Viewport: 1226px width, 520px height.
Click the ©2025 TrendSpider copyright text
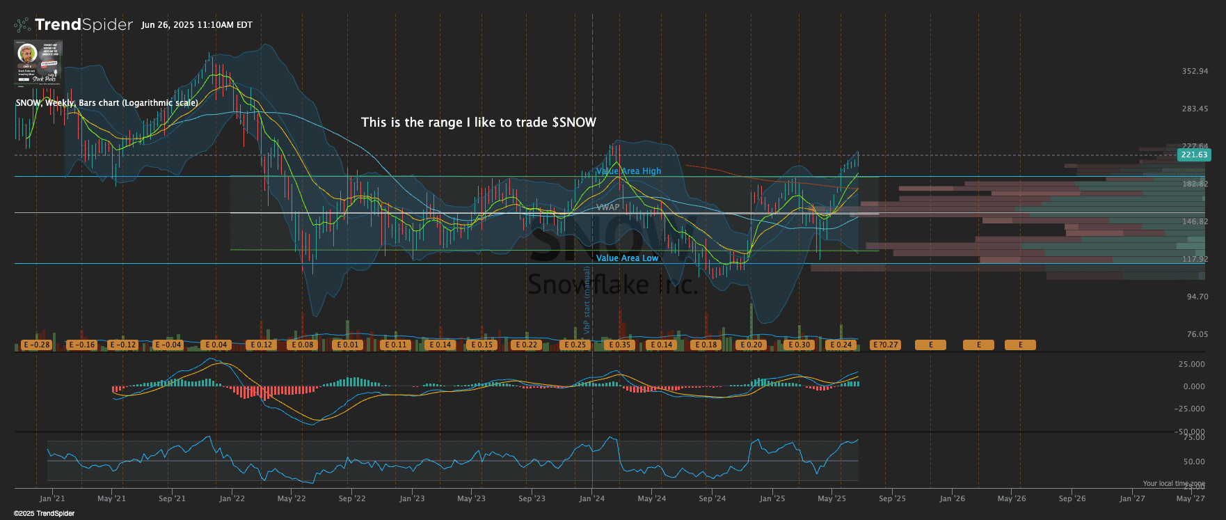[44, 514]
